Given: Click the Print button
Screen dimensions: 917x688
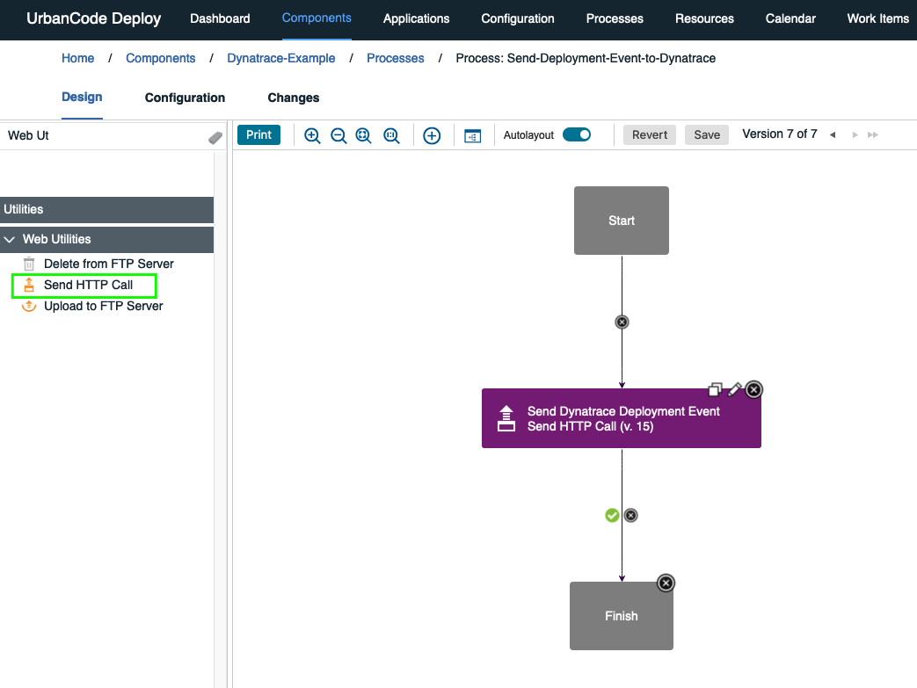Looking at the screenshot, I should tap(258, 134).
